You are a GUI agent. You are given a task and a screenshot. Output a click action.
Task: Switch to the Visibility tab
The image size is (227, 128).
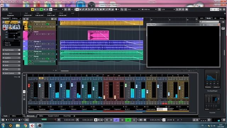(15, 18)
